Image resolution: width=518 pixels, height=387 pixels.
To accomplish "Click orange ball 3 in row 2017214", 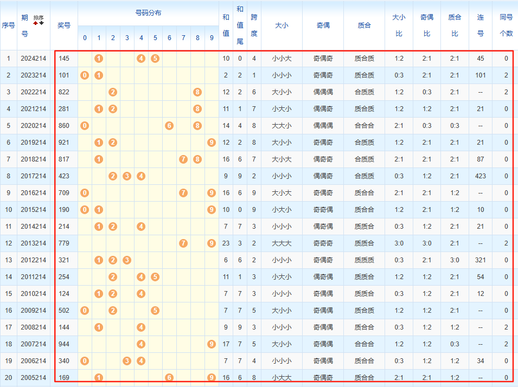I will [127, 176].
